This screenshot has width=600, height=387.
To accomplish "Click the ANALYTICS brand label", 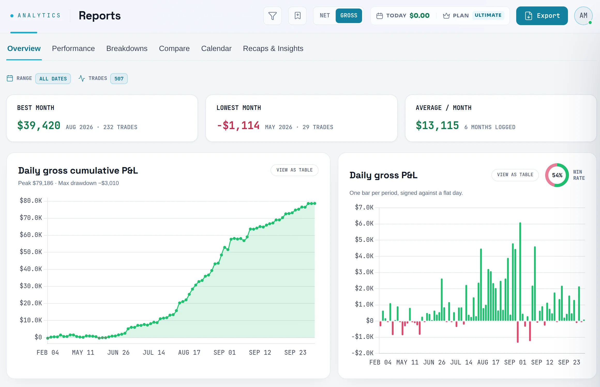I will click(39, 16).
